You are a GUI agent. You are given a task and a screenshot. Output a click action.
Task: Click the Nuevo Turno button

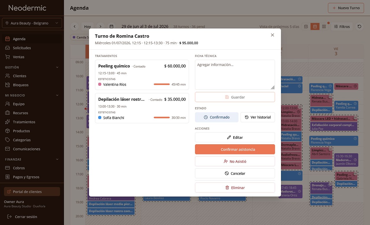346,8
